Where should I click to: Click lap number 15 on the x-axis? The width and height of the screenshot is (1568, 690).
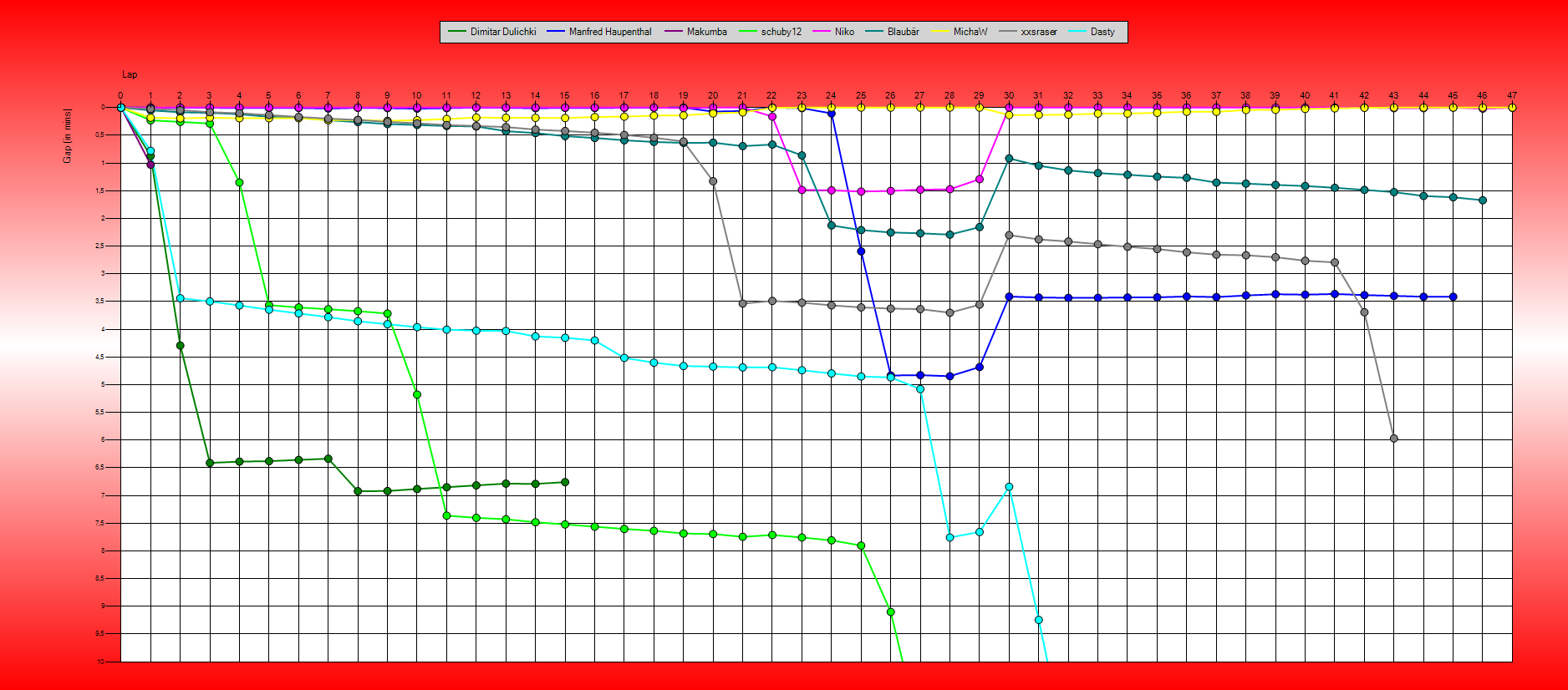(565, 95)
